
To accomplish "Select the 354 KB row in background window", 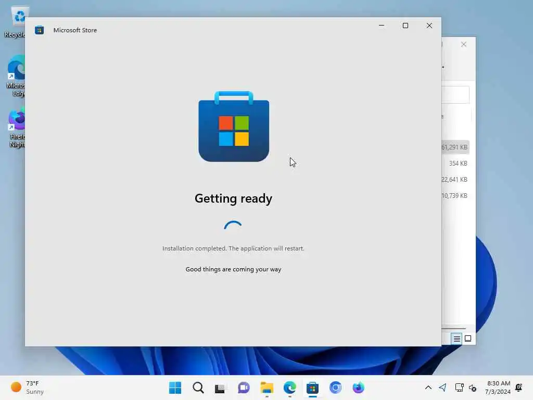I will [x=455, y=163].
